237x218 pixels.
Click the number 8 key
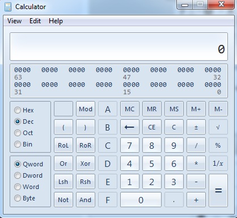click(x=152, y=145)
